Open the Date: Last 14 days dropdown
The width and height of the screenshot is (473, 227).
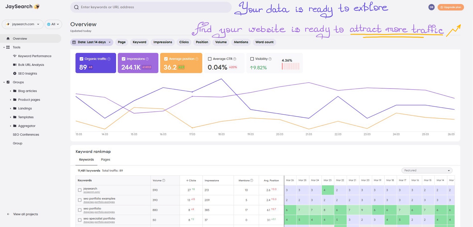92,42
